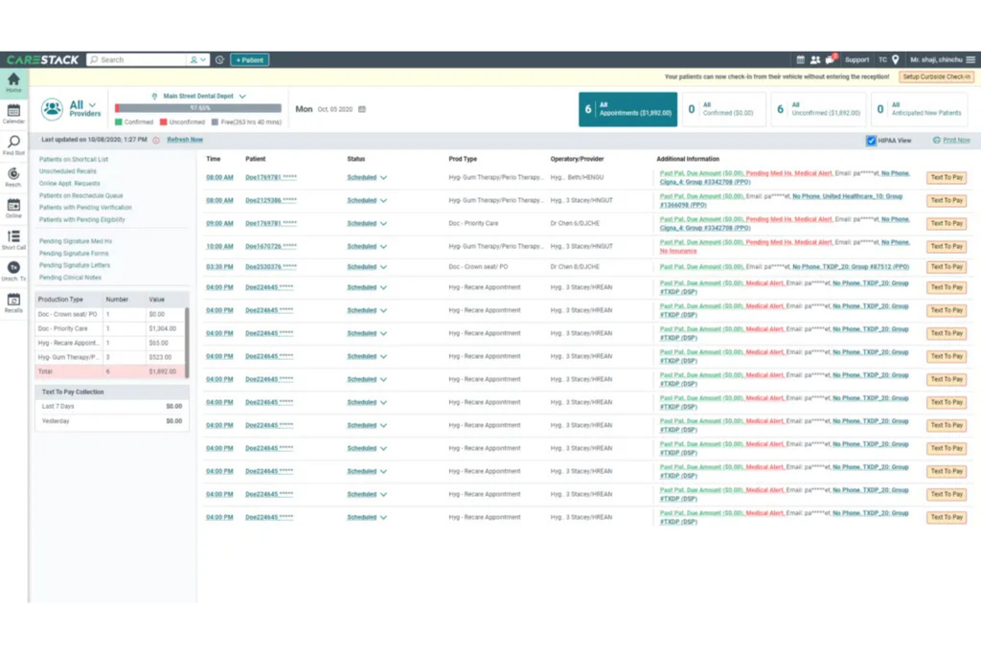The width and height of the screenshot is (981, 654).
Task: Click the info icon beside last updated
Action: (156, 140)
